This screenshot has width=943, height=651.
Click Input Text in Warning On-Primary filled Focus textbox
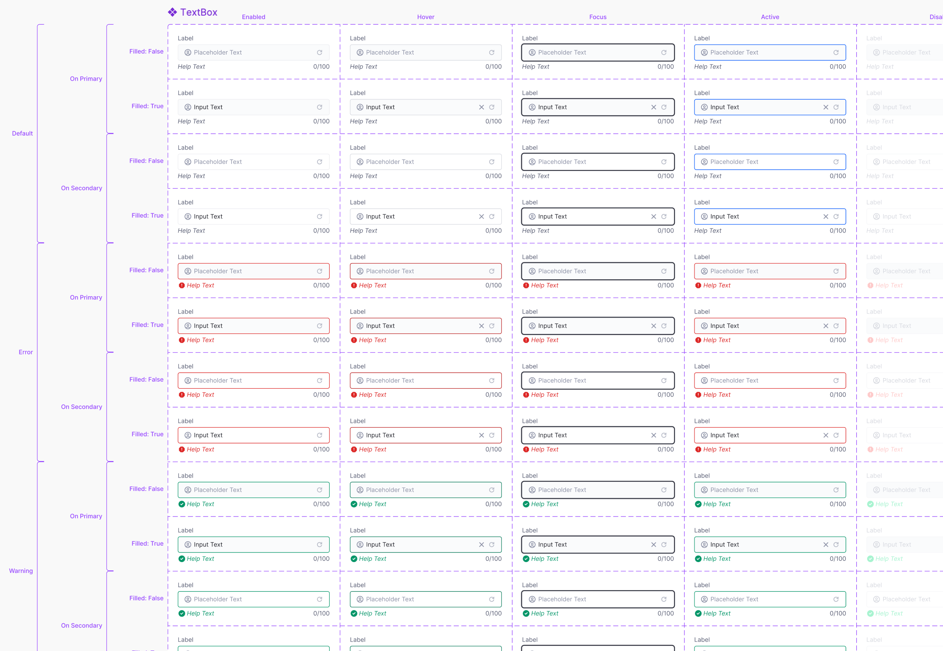553,544
